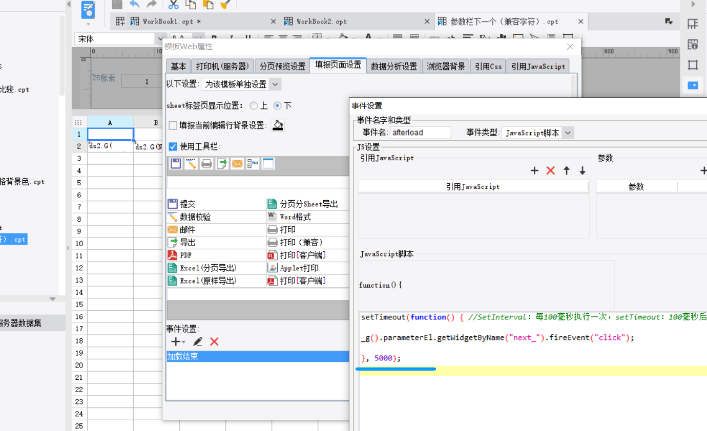This screenshot has width=707, height=431.
Task: Click the paste clipboard icon
Action: coord(207,5)
